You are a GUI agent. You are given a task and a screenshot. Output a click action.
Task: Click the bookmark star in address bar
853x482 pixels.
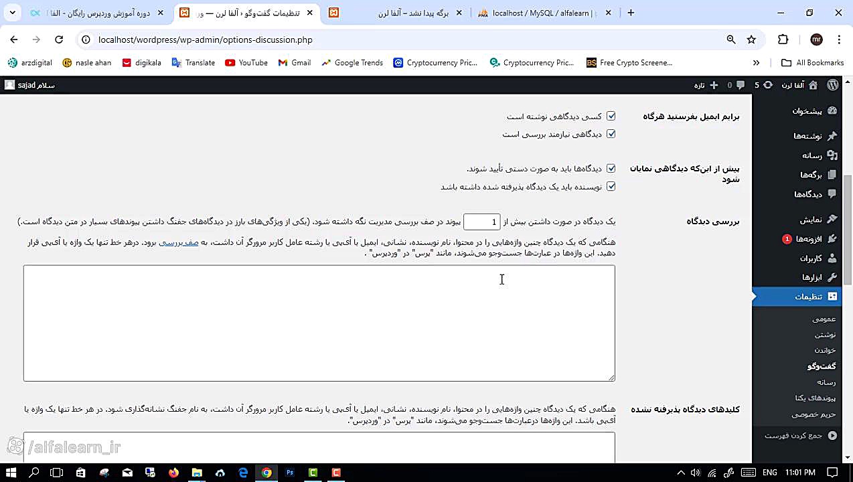[751, 39]
